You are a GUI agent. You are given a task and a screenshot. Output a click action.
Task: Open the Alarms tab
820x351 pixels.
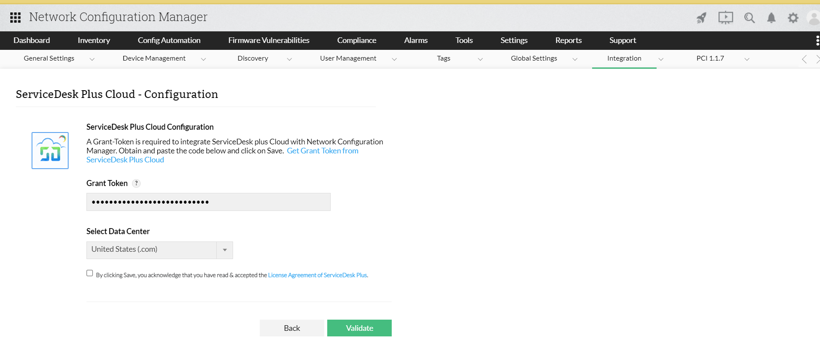(416, 40)
